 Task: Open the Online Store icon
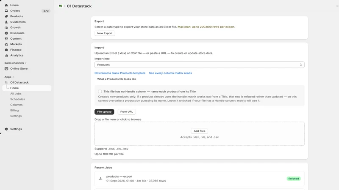(x=6, y=68)
